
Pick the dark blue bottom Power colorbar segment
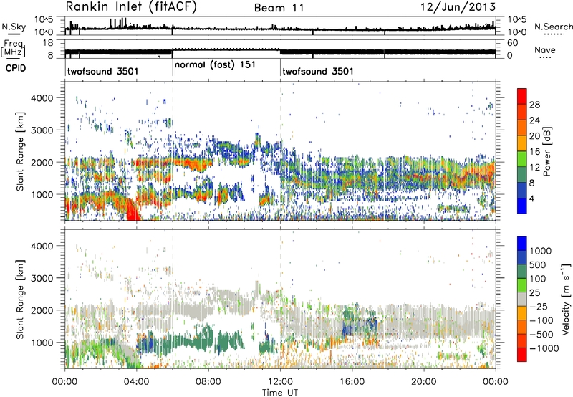[522, 206]
